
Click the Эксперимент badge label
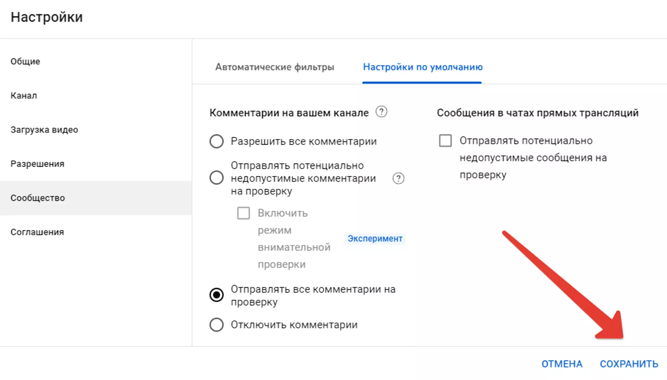(x=375, y=239)
